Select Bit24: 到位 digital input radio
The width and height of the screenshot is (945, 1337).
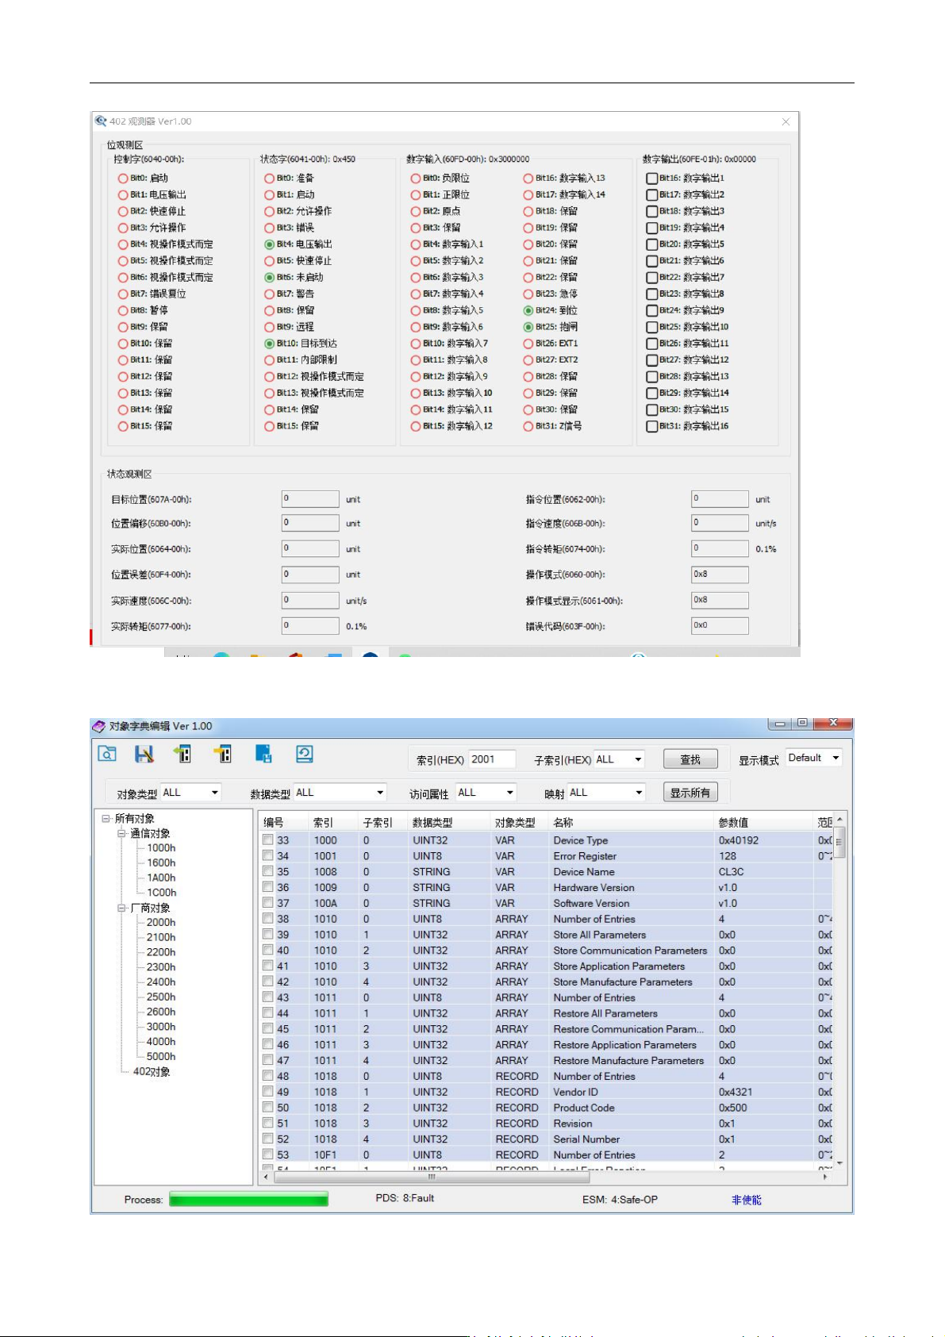(x=528, y=310)
